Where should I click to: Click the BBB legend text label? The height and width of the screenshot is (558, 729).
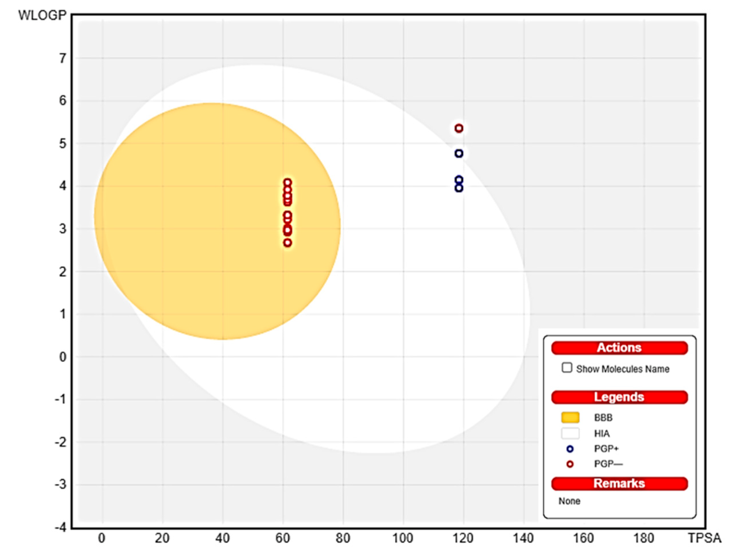coord(603,417)
